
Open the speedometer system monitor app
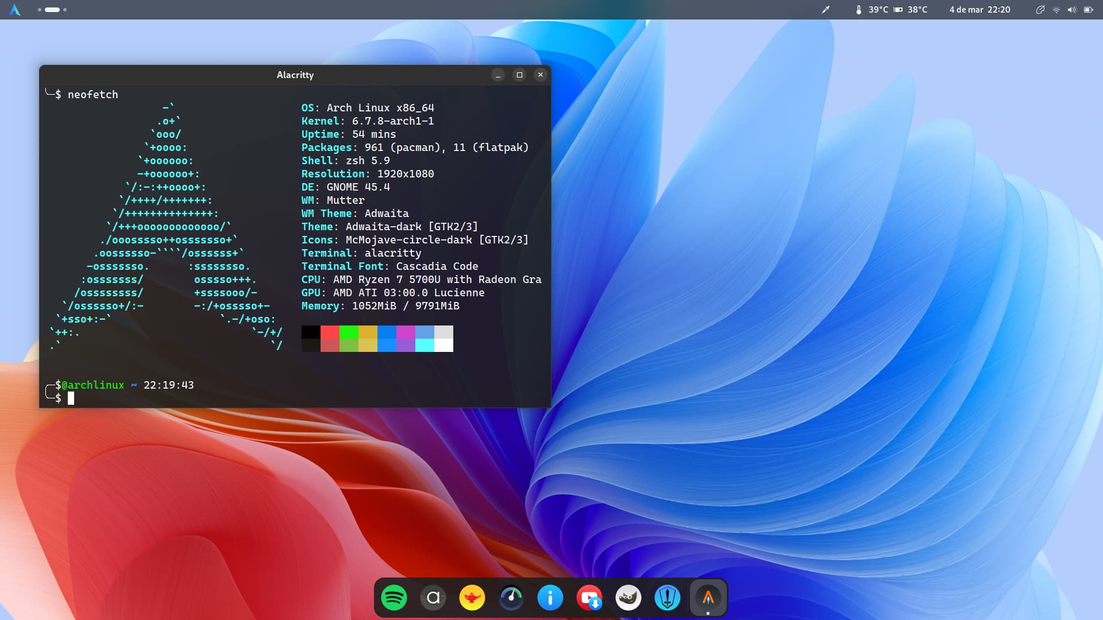[511, 598]
